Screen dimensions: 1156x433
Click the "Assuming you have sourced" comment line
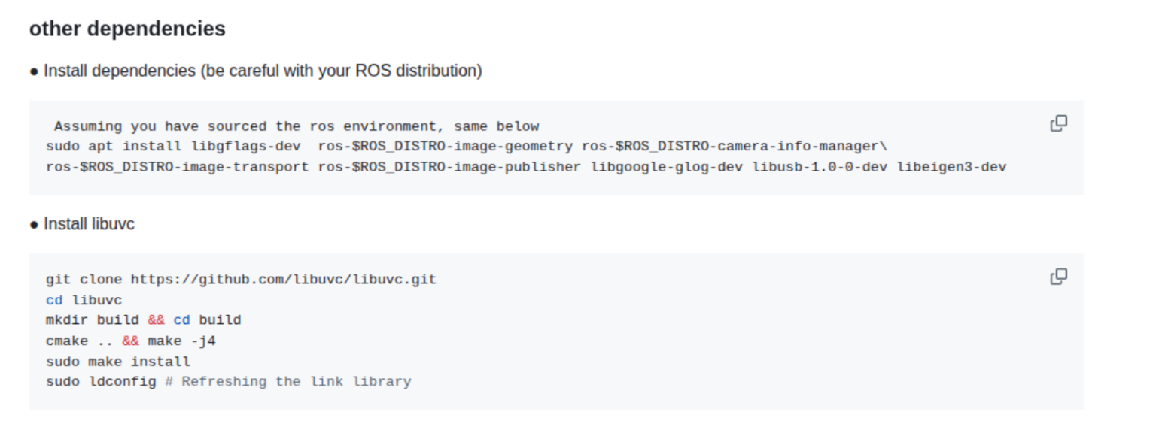(x=297, y=126)
